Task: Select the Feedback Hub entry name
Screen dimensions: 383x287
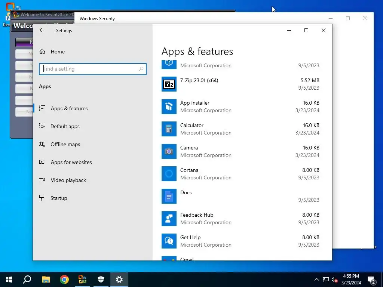Action: [197, 215]
